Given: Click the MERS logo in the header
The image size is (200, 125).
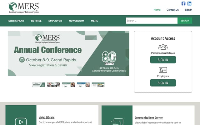Looking at the screenshot, I should (24, 7).
